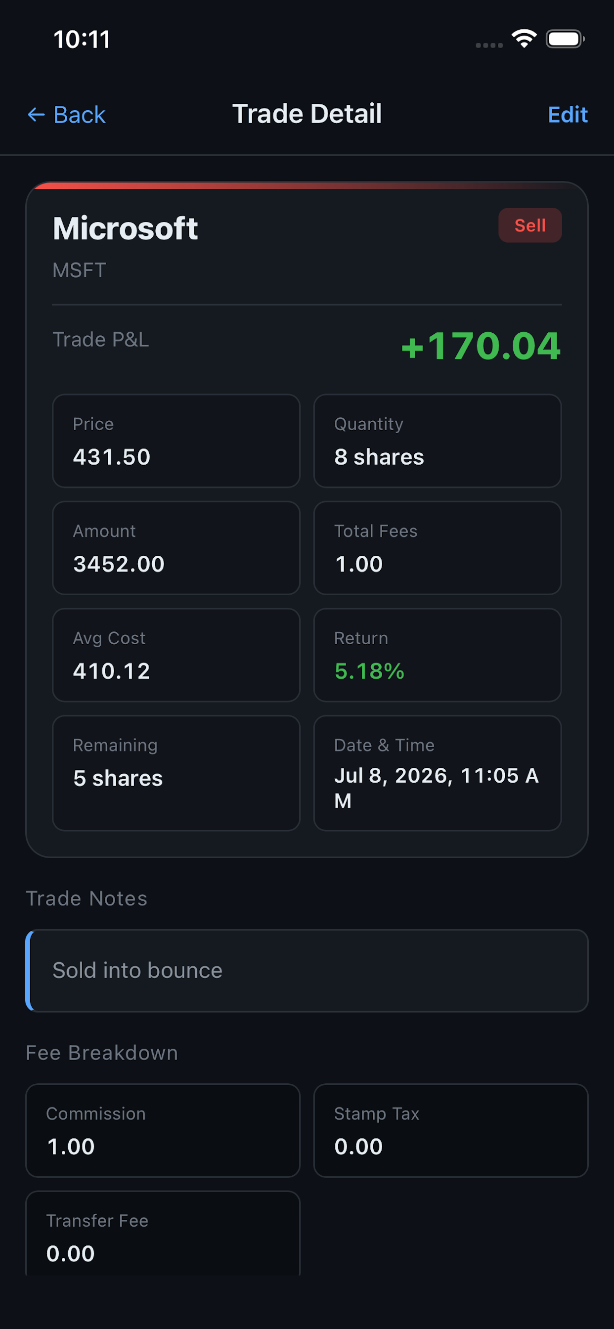Image resolution: width=614 pixels, height=1329 pixels.
Task: Tap the Wi-Fi status icon
Action: tap(524, 39)
